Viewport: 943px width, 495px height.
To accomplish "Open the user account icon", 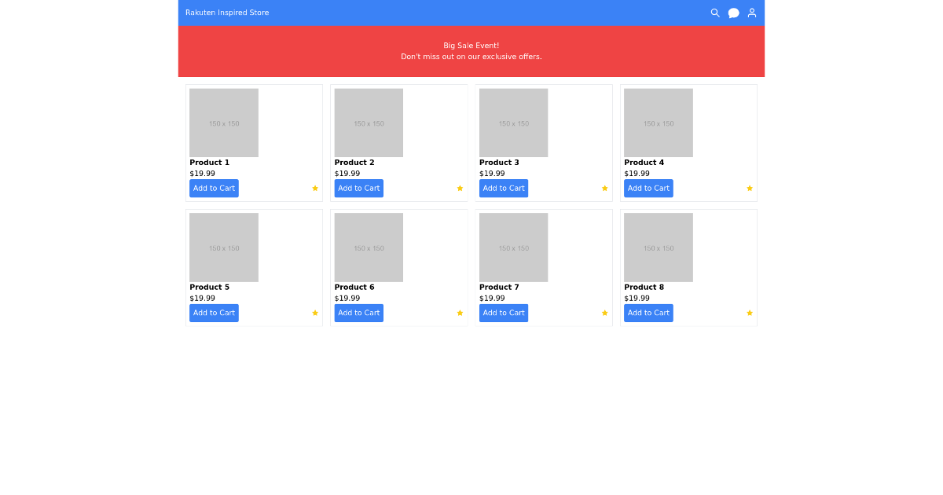I will pos(752,13).
